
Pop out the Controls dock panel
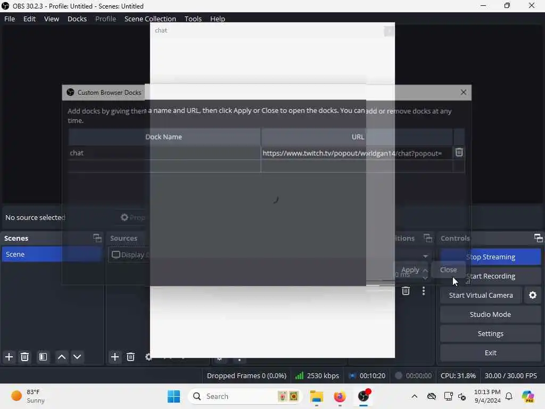538,238
